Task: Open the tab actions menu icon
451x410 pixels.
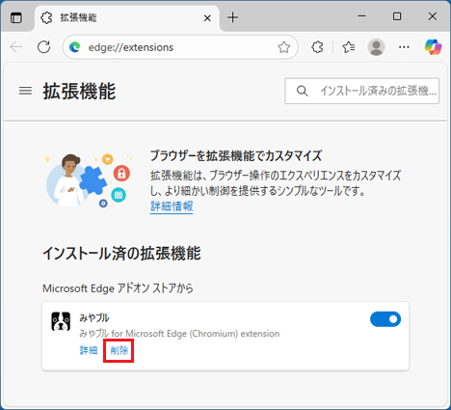Action: click(x=16, y=17)
